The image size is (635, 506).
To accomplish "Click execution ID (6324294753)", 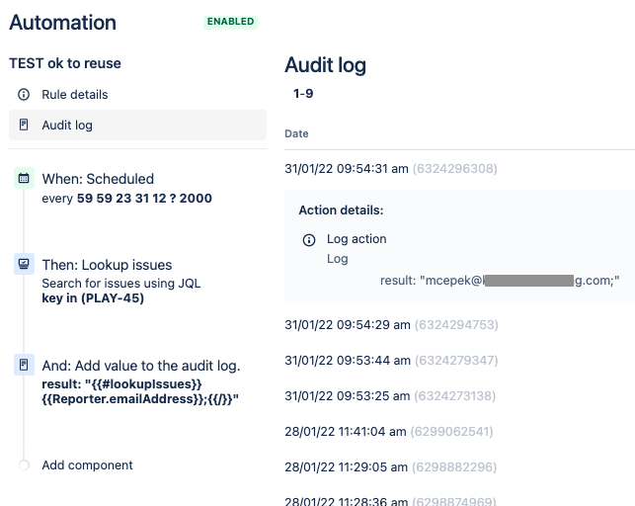I will point(456,325).
